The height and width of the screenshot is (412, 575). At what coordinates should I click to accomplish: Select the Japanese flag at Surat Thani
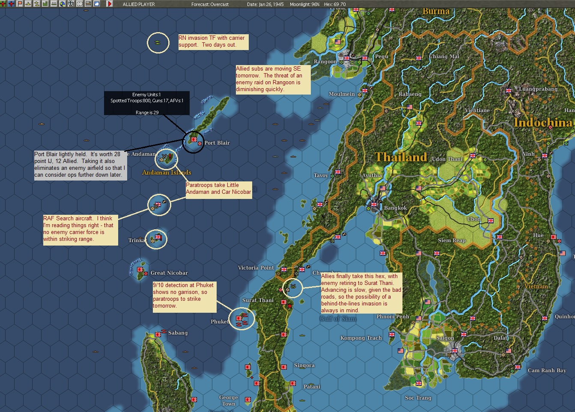pos(283,302)
